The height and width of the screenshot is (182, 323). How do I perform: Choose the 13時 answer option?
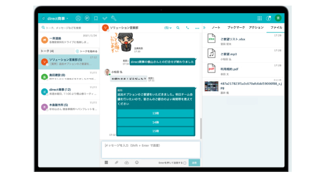click(155, 113)
